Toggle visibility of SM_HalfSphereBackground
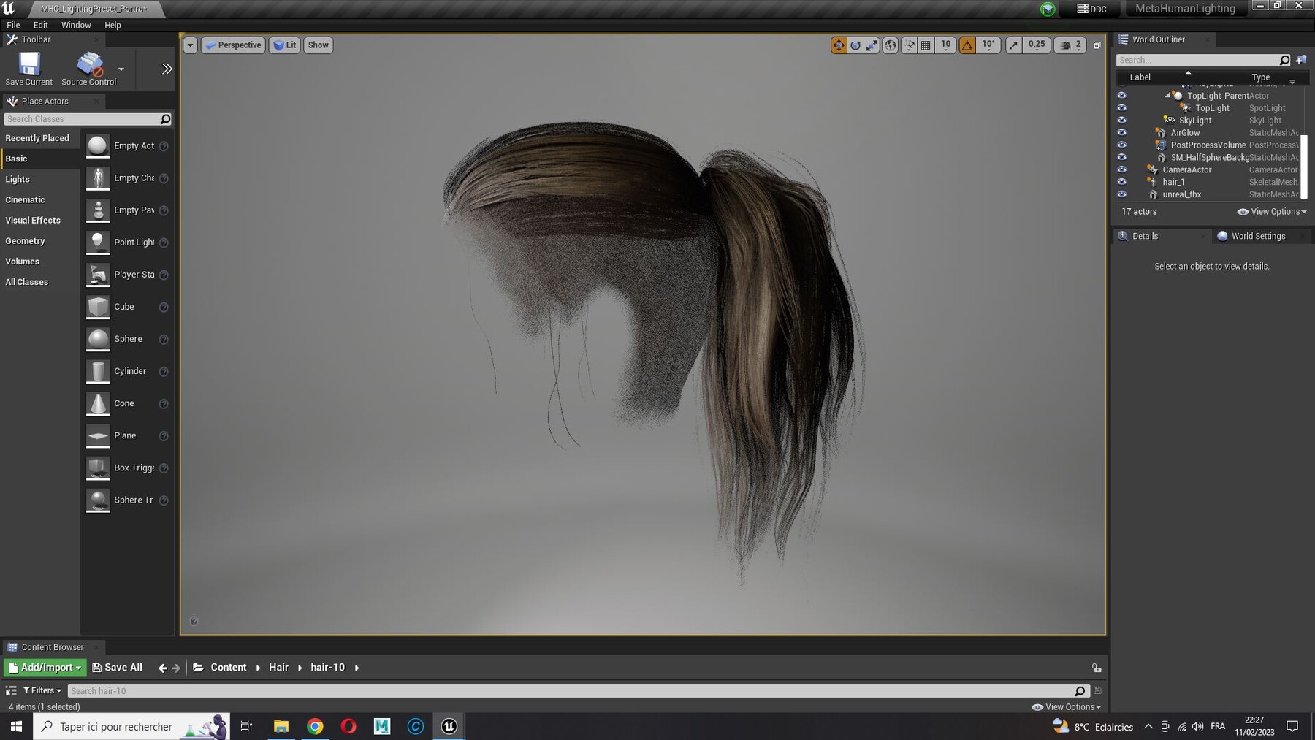Viewport: 1315px width, 740px height. [1122, 158]
